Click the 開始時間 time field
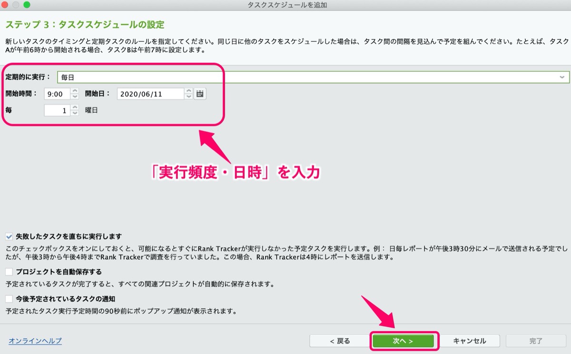Image resolution: width=571 pixels, height=354 pixels. (57, 94)
